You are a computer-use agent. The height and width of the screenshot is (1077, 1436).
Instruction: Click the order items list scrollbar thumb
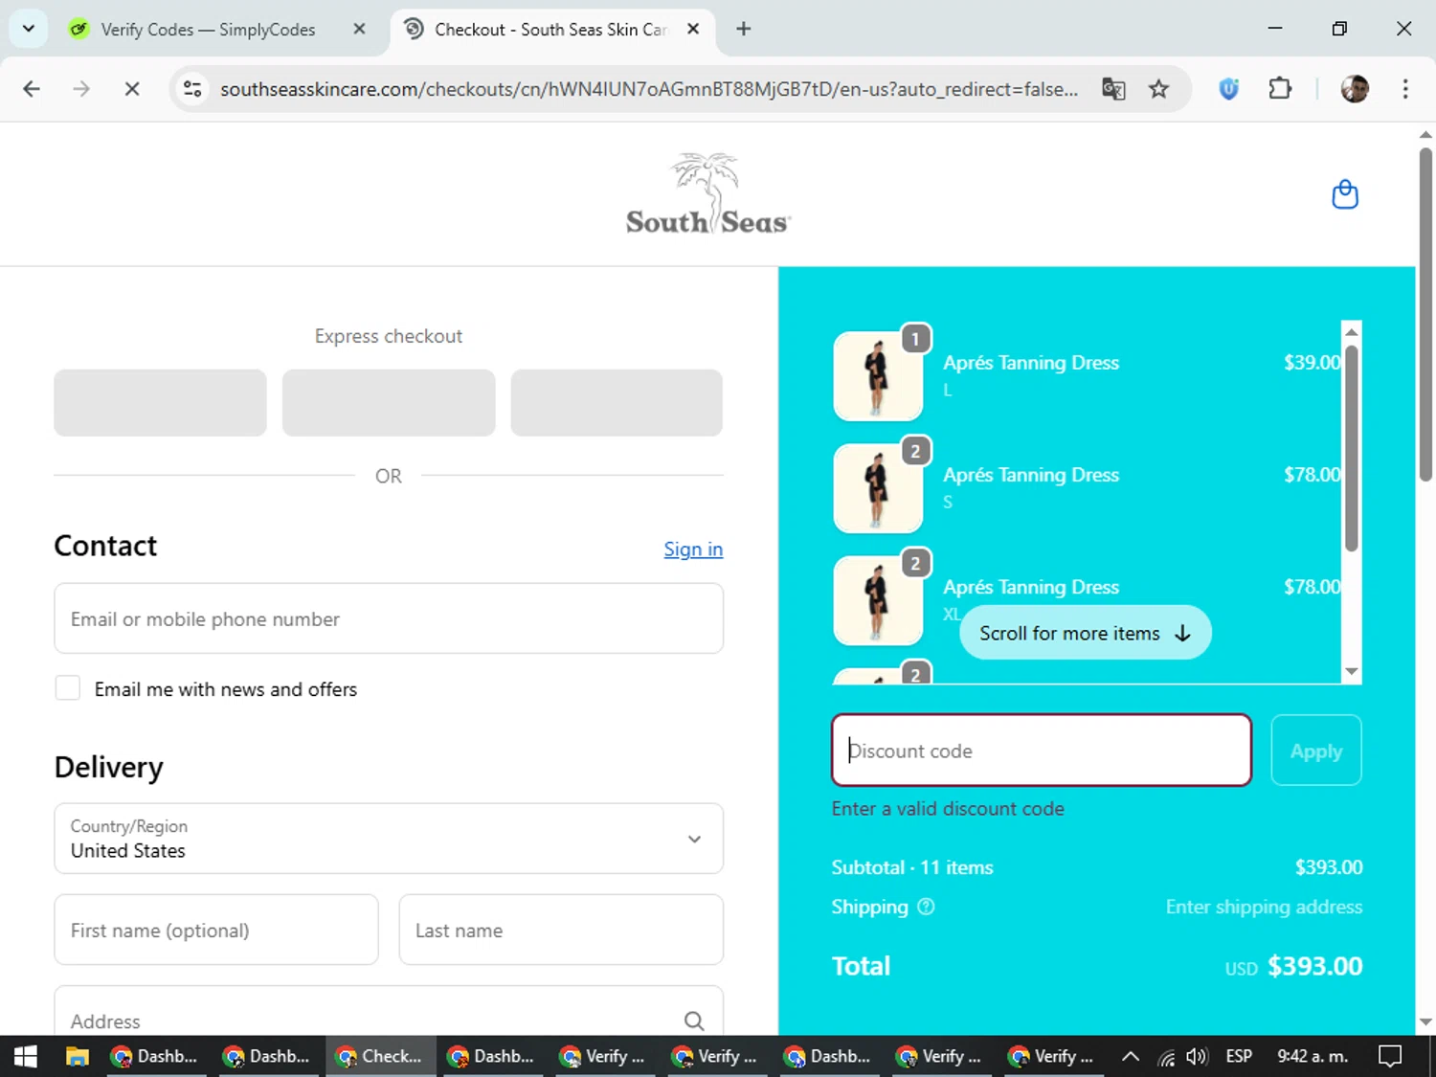(x=1351, y=448)
